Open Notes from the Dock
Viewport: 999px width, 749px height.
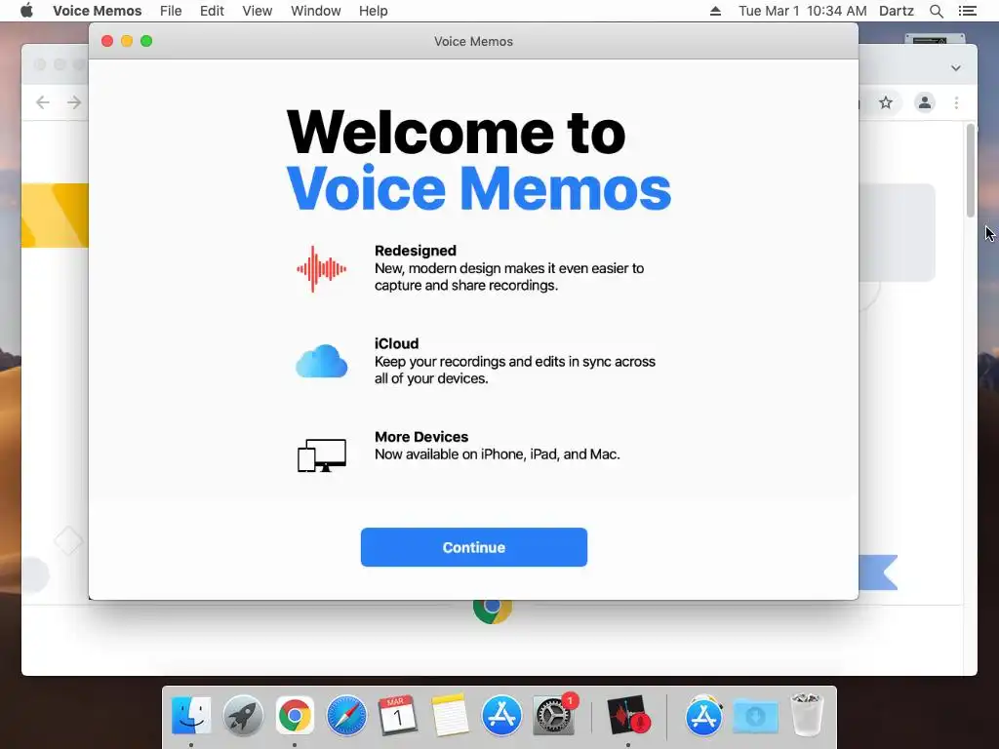(449, 715)
